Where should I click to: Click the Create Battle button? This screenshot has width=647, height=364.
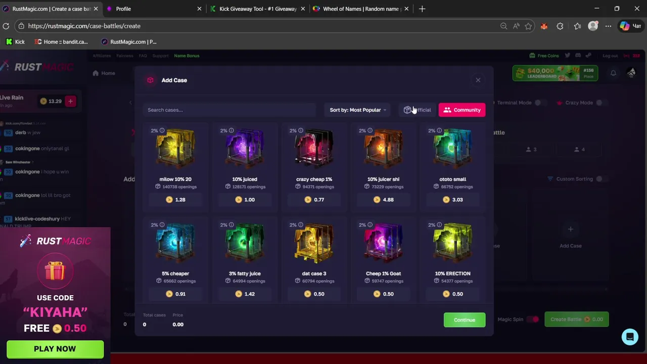point(576,320)
